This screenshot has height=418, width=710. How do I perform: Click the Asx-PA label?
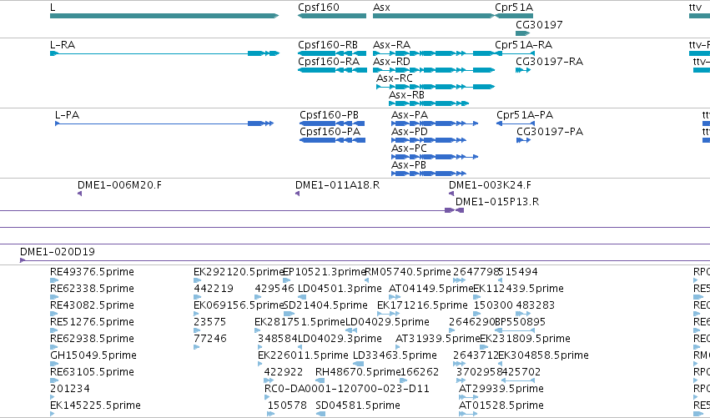(410, 115)
